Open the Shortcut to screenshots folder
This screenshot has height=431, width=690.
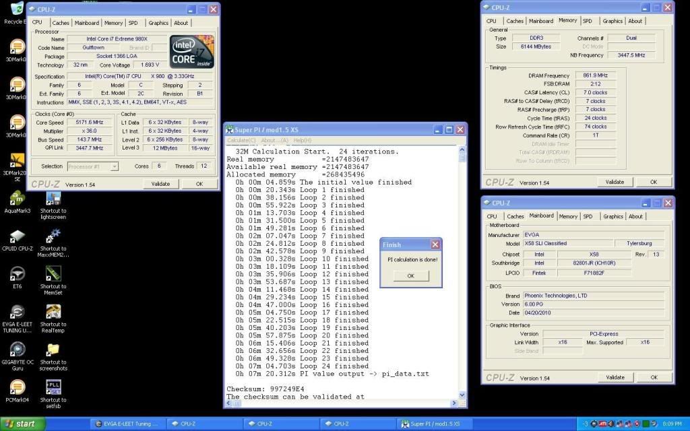pos(53,351)
